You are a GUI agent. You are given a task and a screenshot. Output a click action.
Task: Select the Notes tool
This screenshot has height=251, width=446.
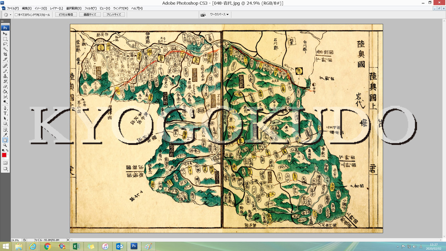point(5,130)
